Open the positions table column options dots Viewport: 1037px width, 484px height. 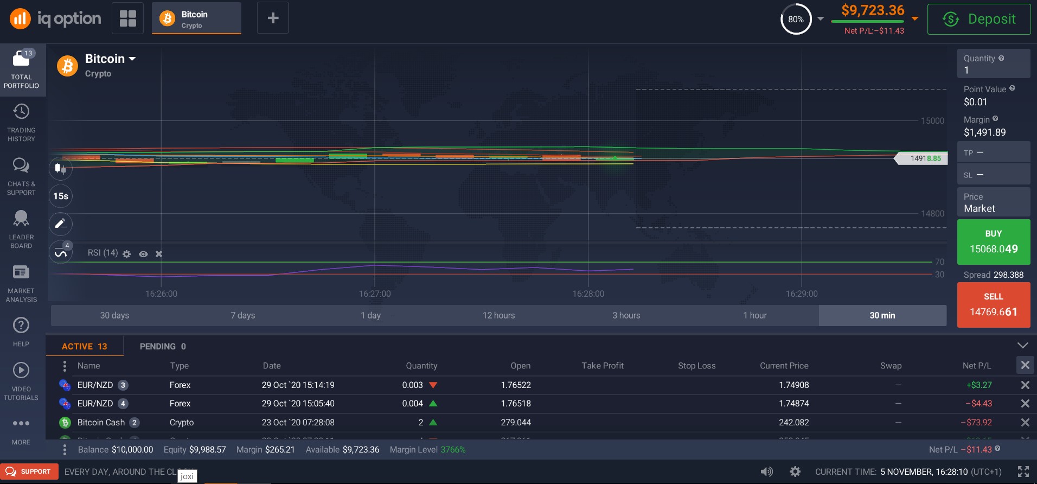(x=65, y=366)
